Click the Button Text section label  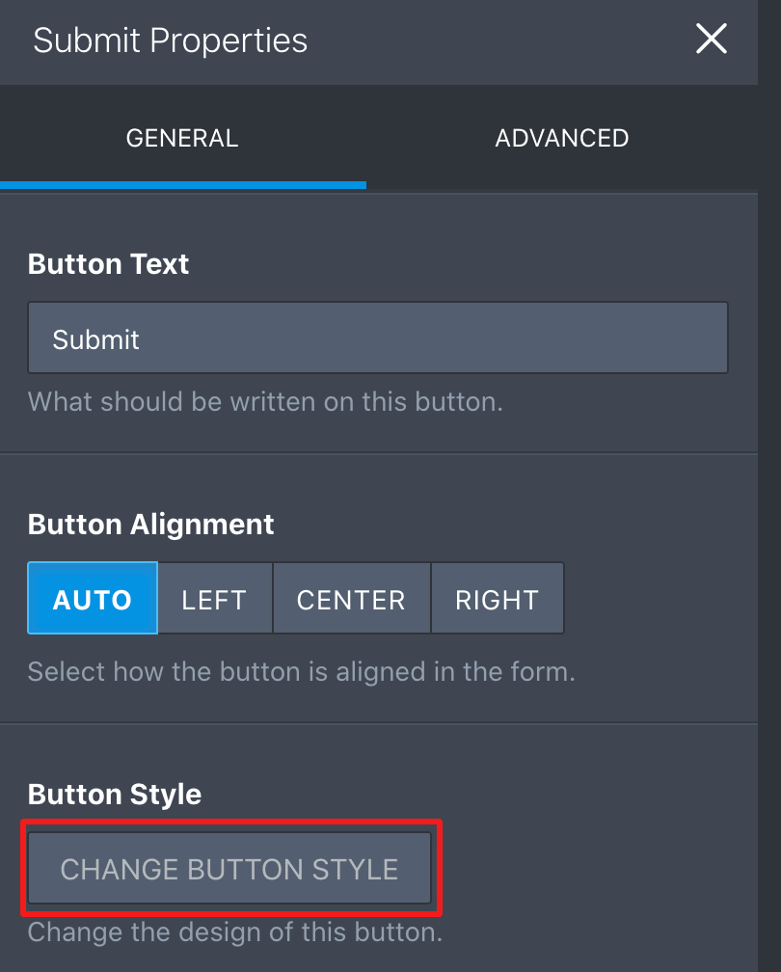tap(109, 264)
